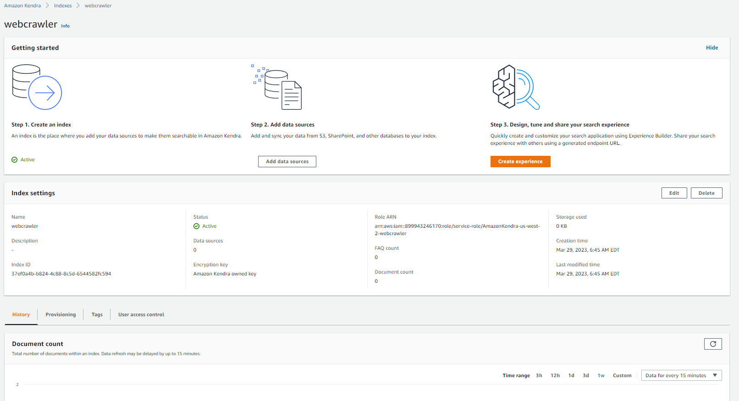Screen dimensions: 739x401
Task: Click the webcrawler name value in Index settings
Action: pos(25,226)
